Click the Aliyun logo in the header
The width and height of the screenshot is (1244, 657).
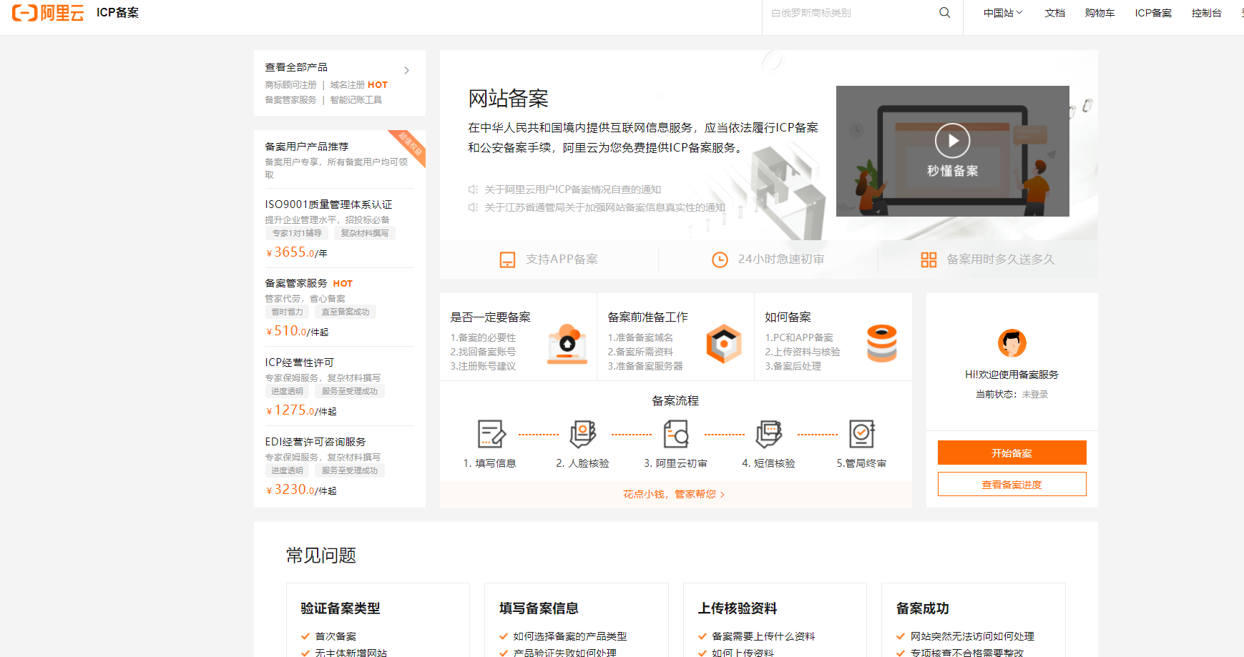tap(48, 13)
